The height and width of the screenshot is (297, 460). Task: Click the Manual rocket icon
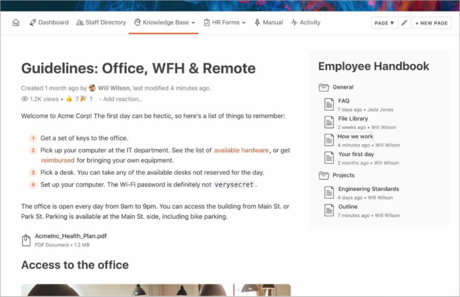(x=258, y=23)
